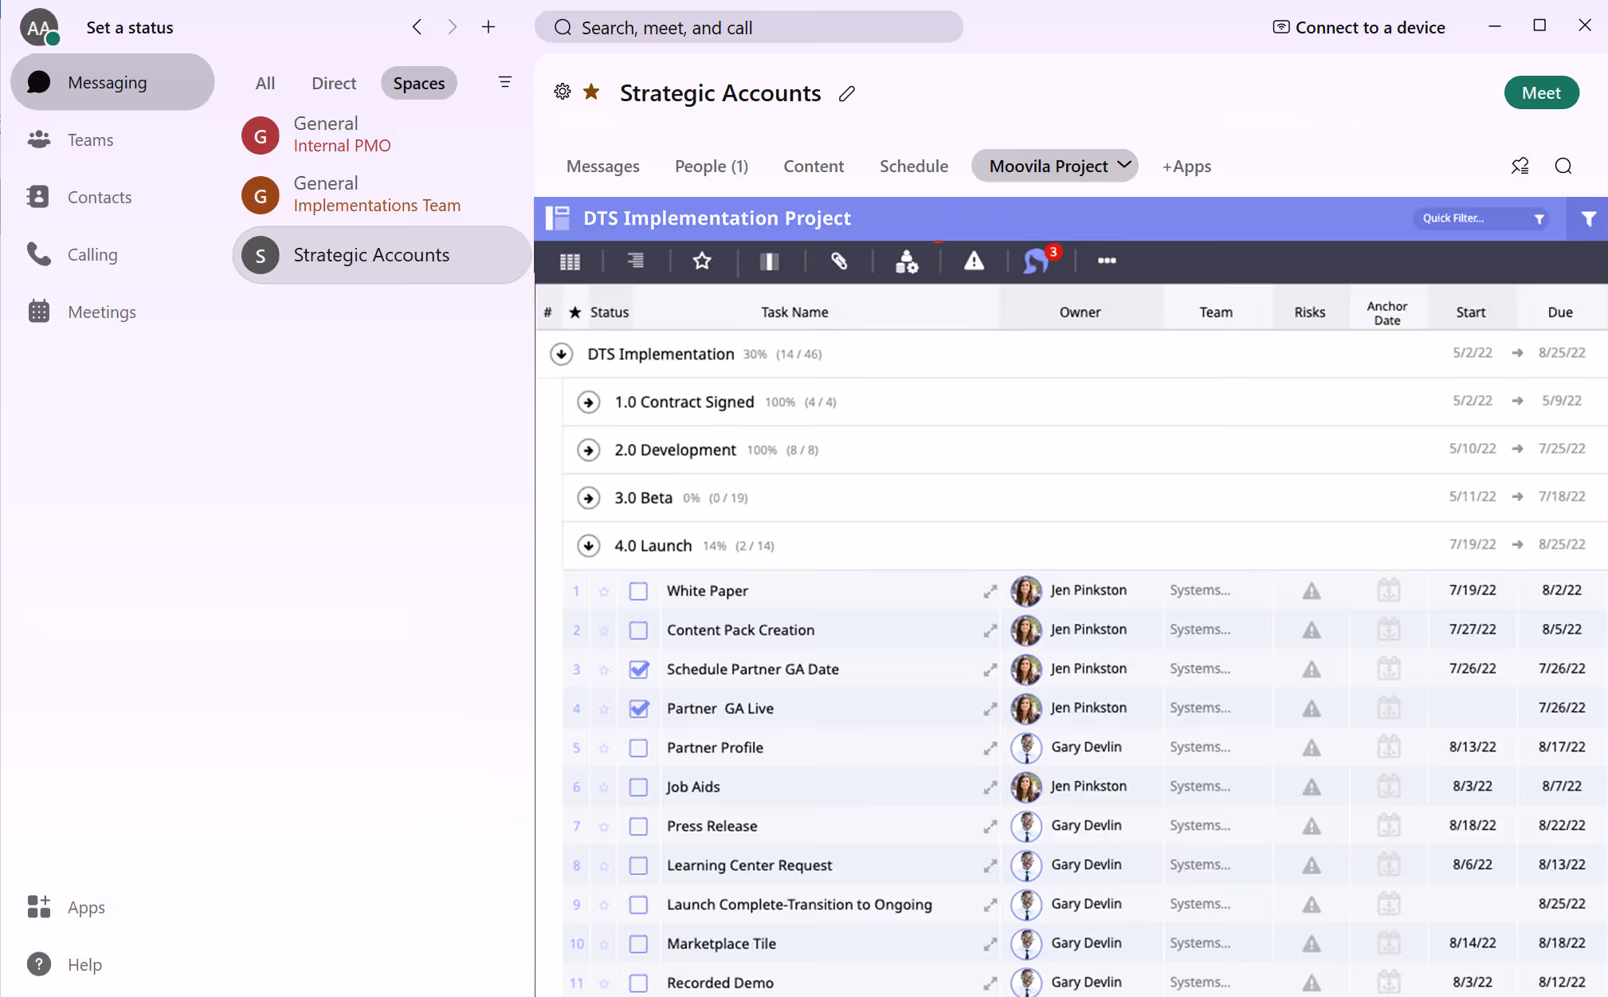Expand the 1.0 Contract Signed section
Viewport: 1608px width, 997px height.
pyautogui.click(x=588, y=402)
